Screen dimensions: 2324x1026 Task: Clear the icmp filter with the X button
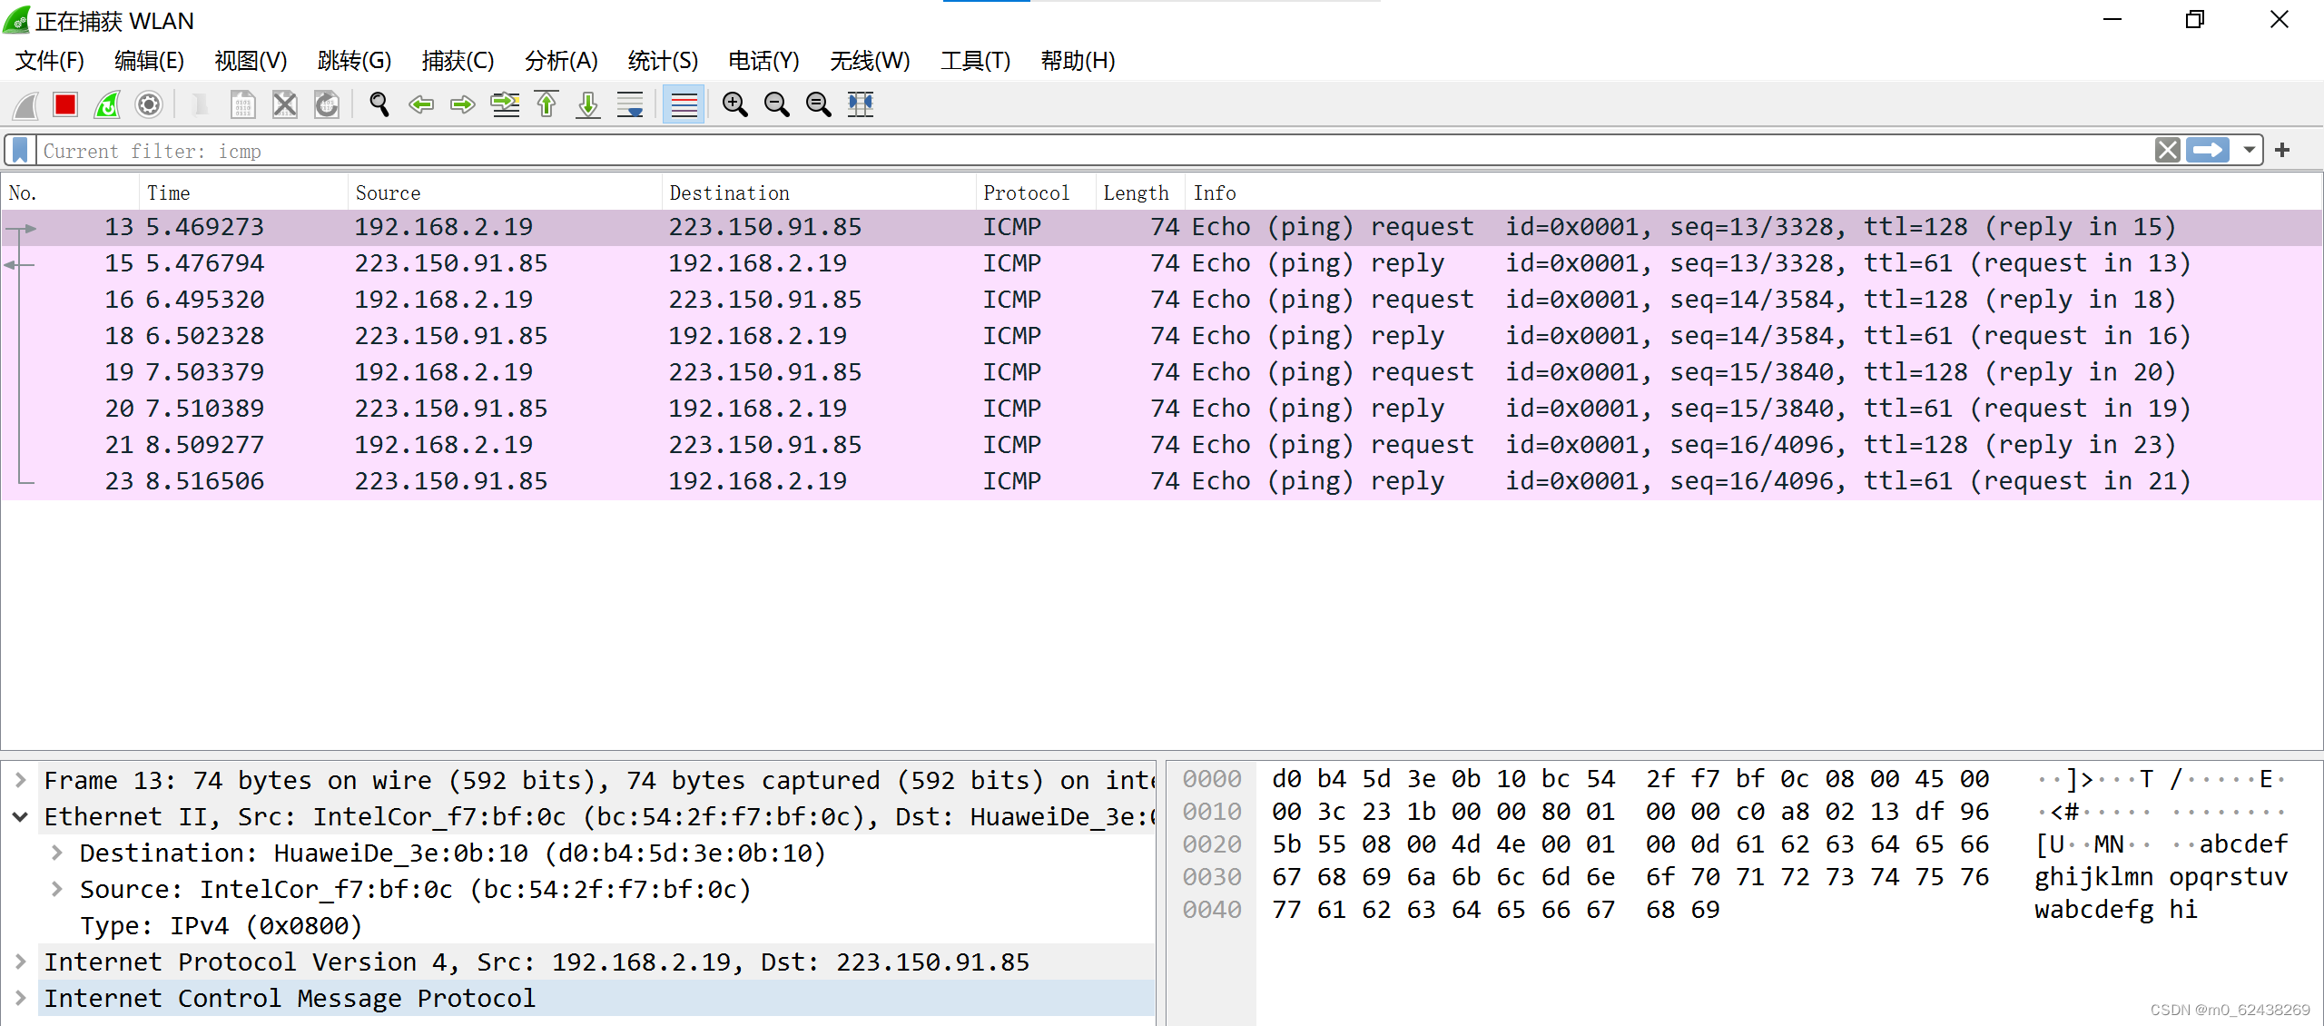click(x=2168, y=150)
